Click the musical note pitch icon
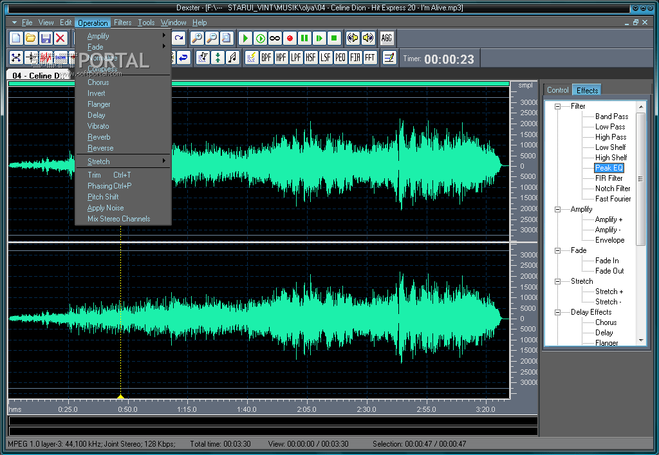Viewport: 659px width, 455px height. (x=232, y=57)
